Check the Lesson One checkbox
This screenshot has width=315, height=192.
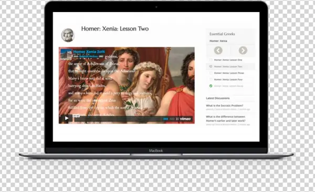(x=211, y=60)
